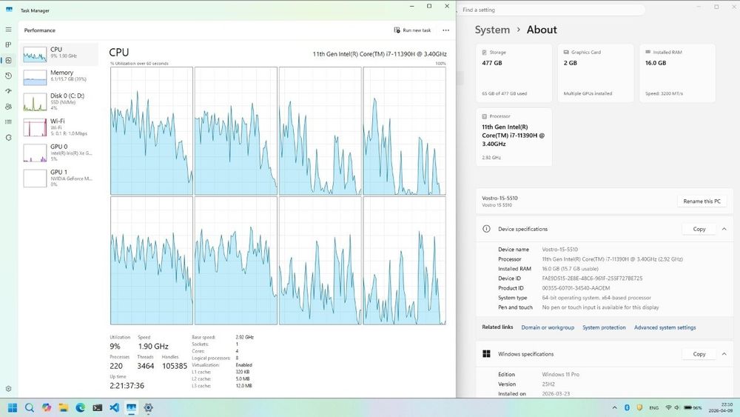
Task: Click CPU model name heading text
Action: coord(380,54)
